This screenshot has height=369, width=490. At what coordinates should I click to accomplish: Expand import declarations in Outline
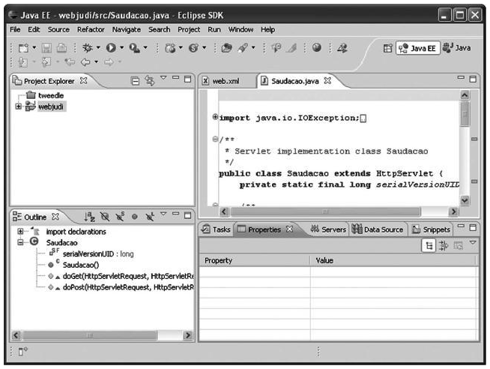pyautogui.click(x=19, y=232)
